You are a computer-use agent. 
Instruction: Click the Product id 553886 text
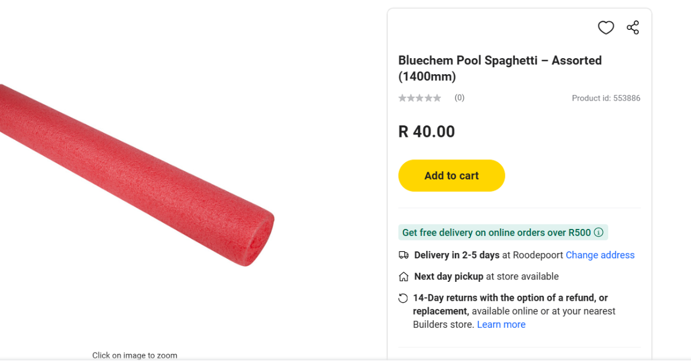coord(606,98)
